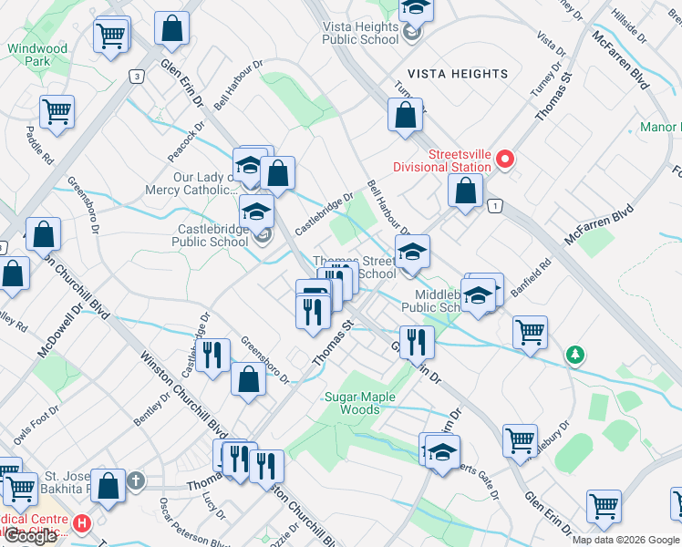Click the school marker near Roberts Gate Dr
Image resolution: width=682 pixels, height=547 pixels.
(x=443, y=453)
